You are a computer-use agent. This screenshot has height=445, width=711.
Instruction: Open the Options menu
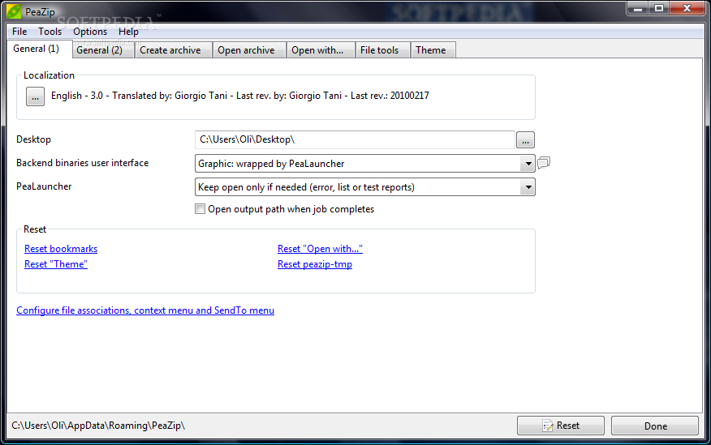(90, 32)
